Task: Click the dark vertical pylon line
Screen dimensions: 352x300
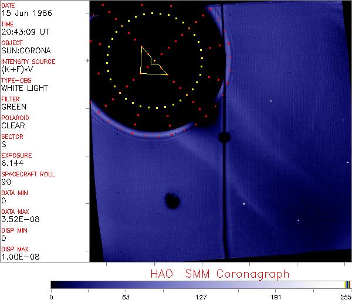Action: [x=224, y=193]
